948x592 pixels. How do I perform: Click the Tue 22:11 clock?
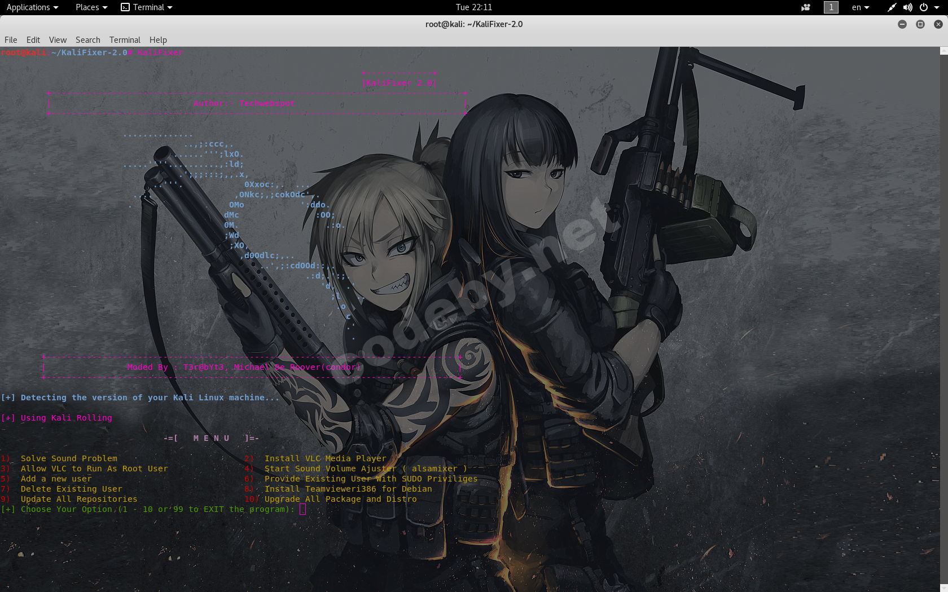click(x=474, y=7)
